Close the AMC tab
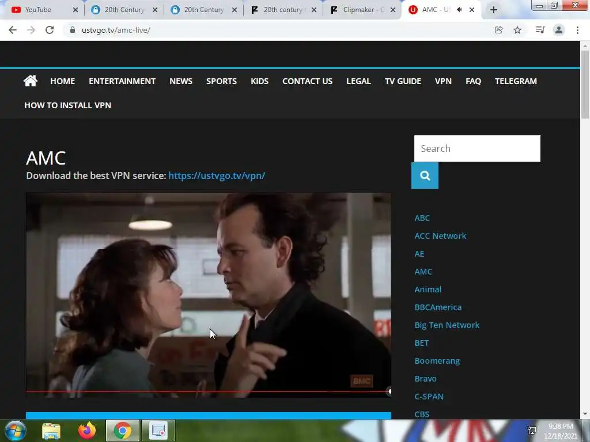The height and width of the screenshot is (442, 590). click(472, 10)
